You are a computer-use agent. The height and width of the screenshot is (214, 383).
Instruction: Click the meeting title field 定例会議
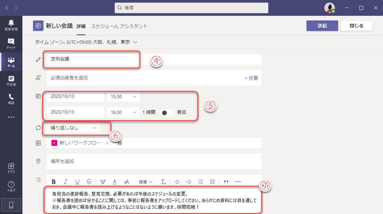(x=154, y=59)
